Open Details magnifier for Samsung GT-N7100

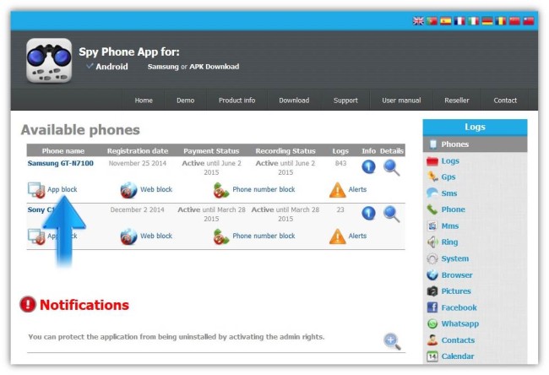[x=391, y=167]
